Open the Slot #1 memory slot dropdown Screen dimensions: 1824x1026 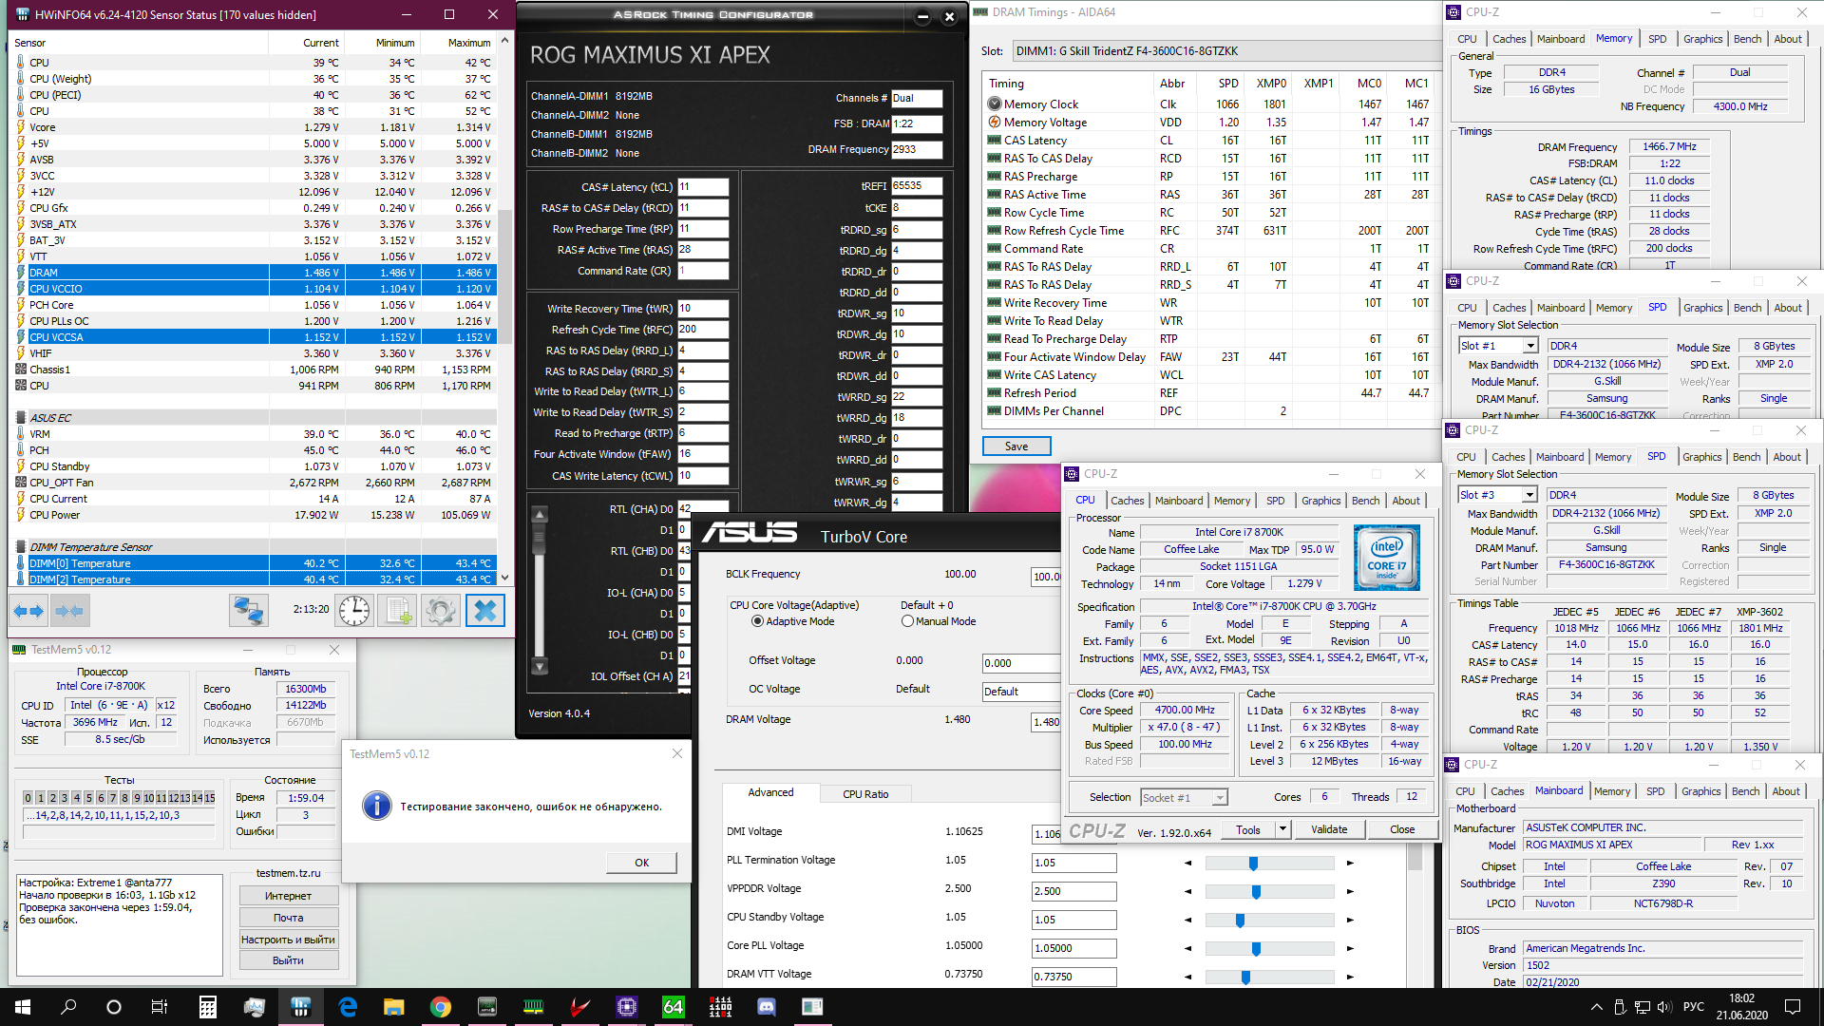(x=1529, y=346)
